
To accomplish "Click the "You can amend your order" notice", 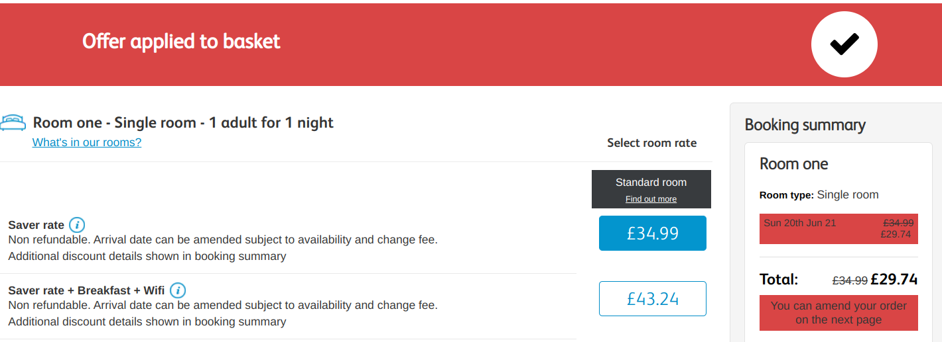I will click(x=838, y=313).
